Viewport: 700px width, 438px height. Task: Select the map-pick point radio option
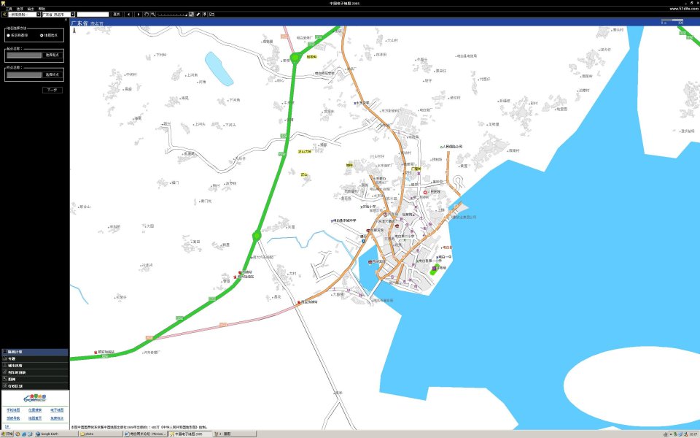[x=42, y=34]
